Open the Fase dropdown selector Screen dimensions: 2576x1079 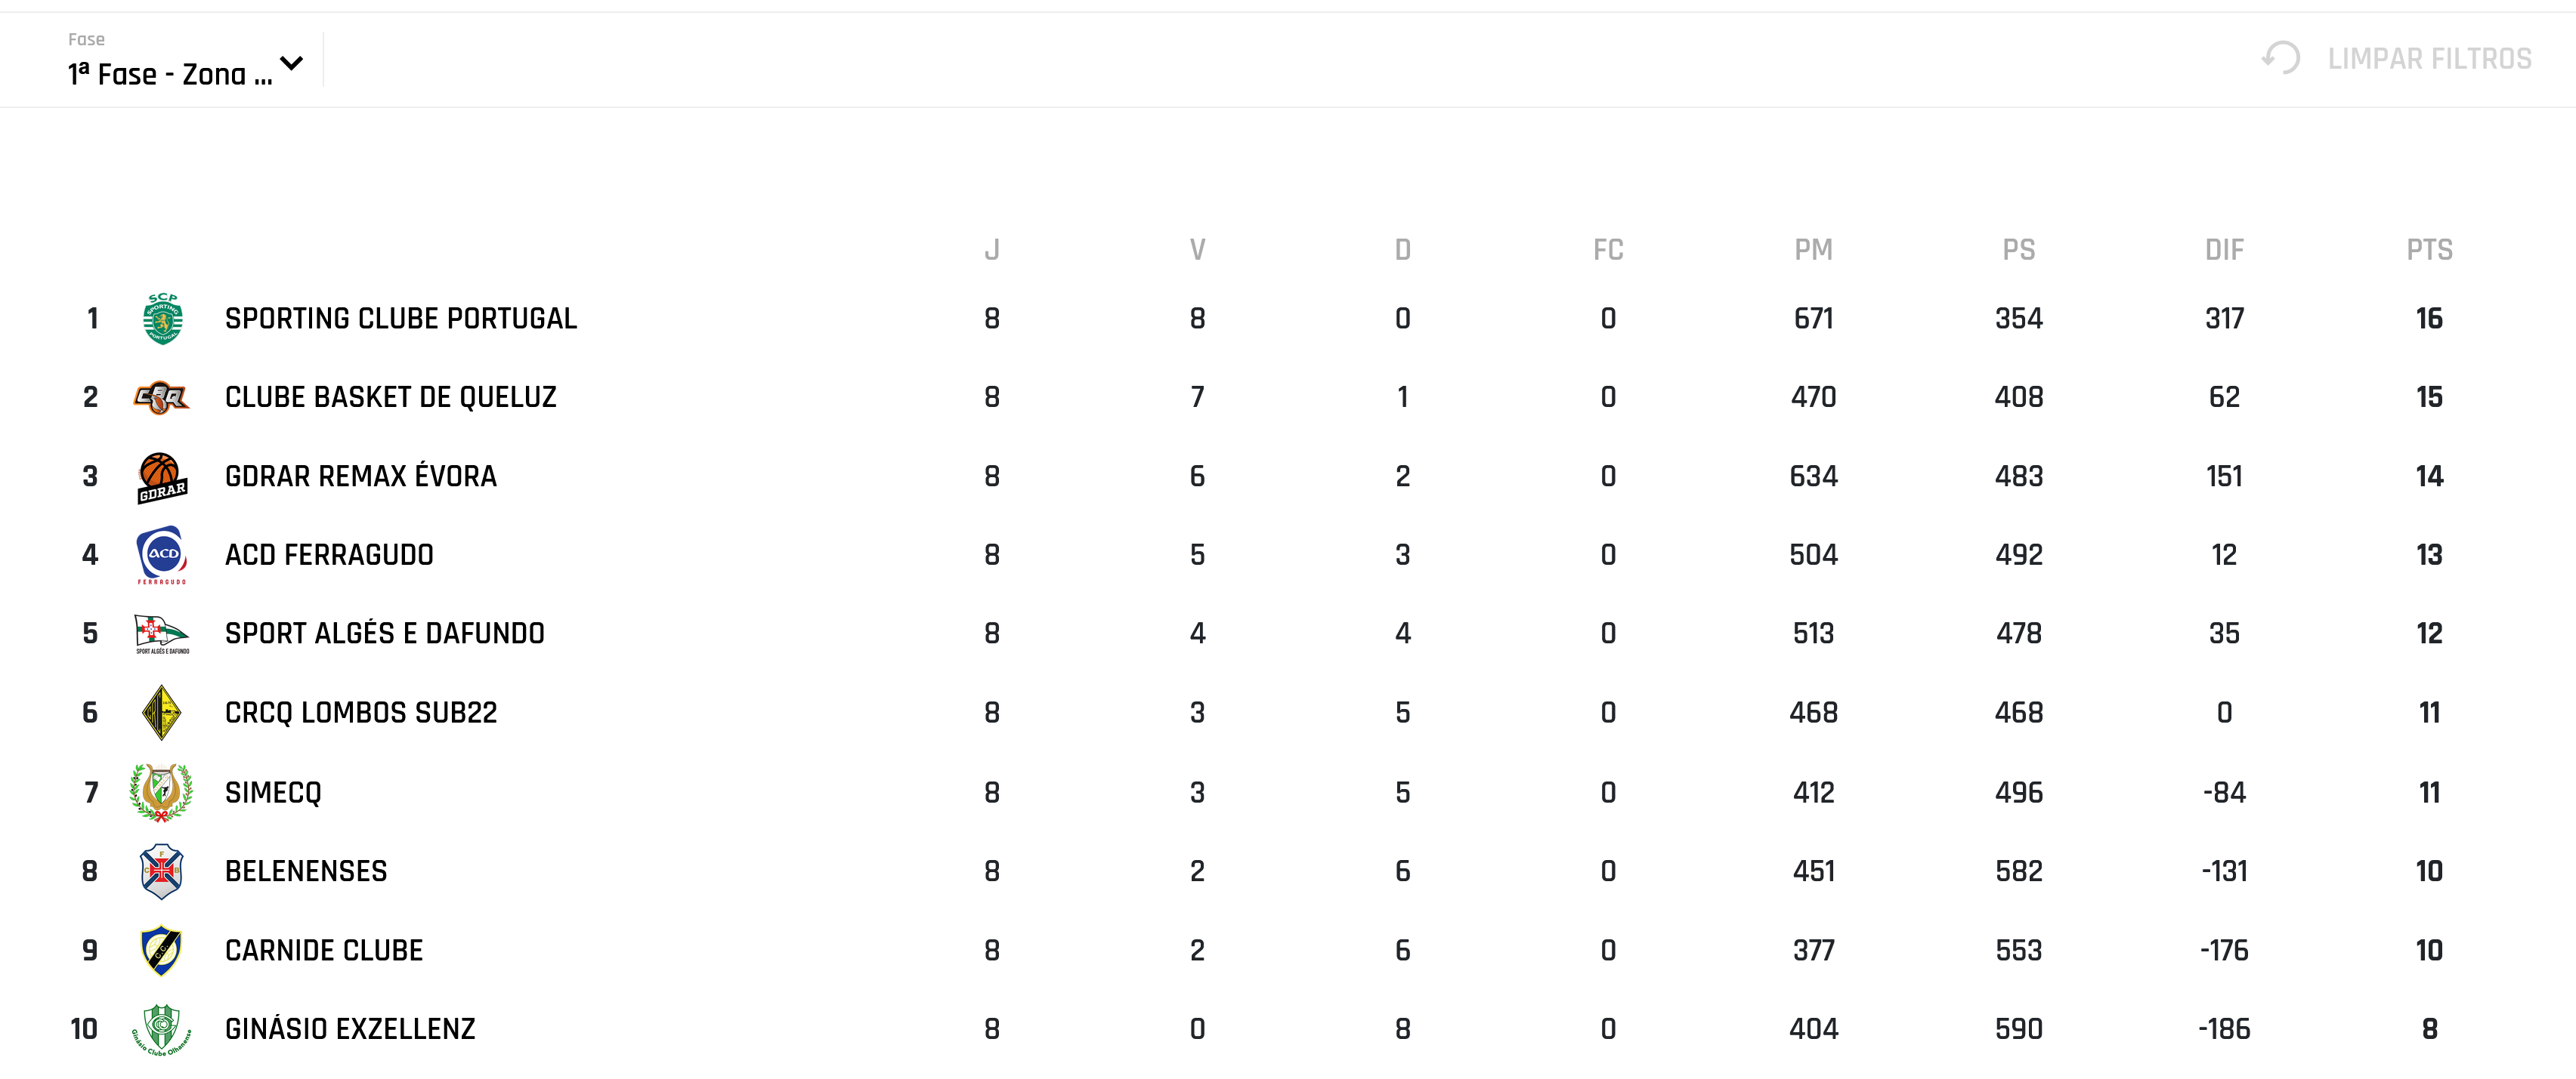[170, 74]
